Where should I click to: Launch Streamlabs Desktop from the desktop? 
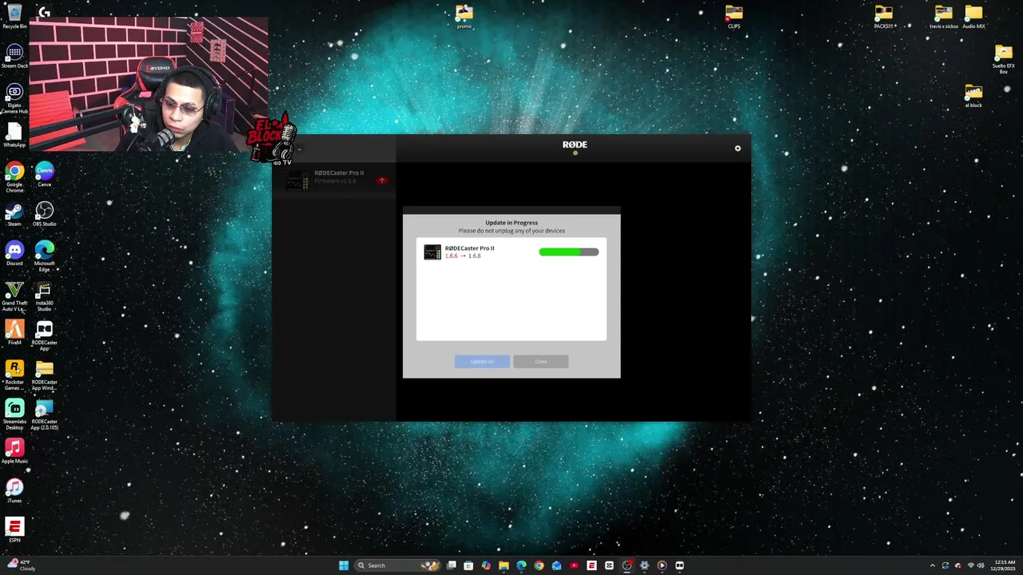click(x=14, y=414)
